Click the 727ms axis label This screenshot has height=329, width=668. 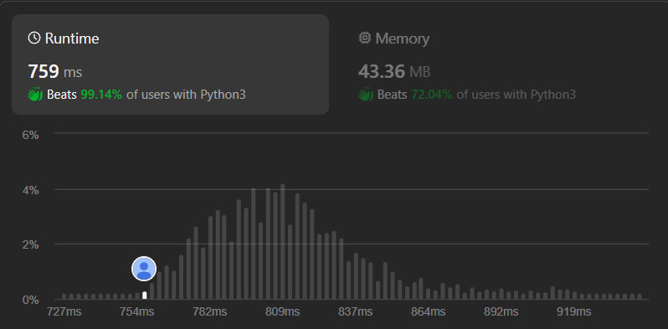click(64, 312)
